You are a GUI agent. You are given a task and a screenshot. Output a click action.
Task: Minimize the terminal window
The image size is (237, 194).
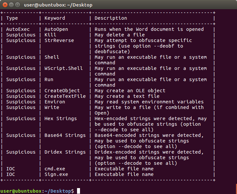click(11, 5)
